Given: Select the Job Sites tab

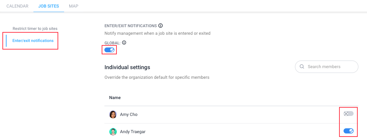Looking at the screenshot, I should tap(49, 6).
